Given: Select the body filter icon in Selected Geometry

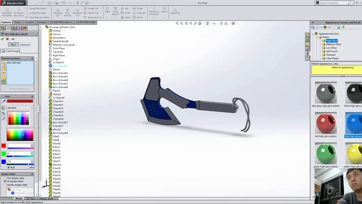Looking at the screenshot, I should click(x=4, y=78).
